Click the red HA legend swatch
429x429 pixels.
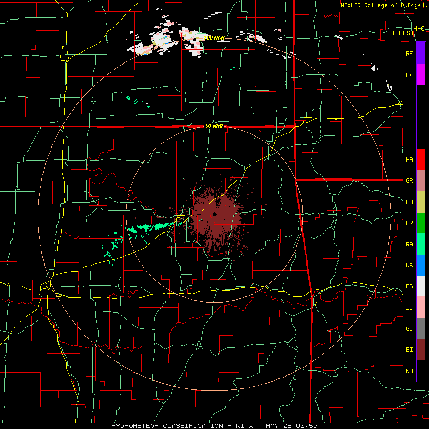click(421, 159)
